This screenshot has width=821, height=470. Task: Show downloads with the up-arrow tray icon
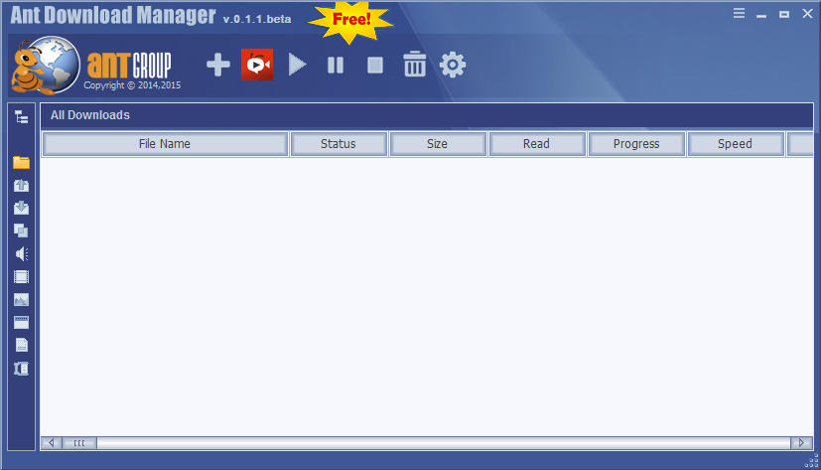(22, 185)
